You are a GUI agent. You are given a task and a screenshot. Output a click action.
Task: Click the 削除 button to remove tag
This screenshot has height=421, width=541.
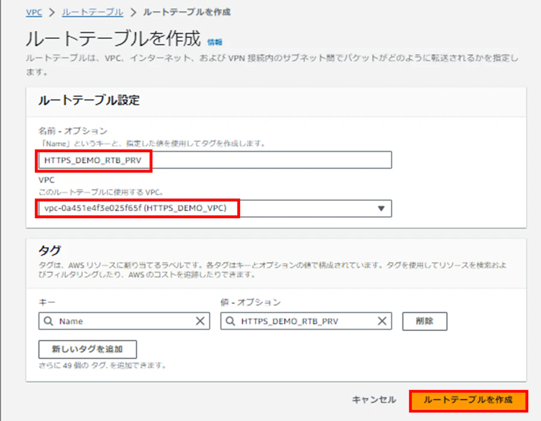click(425, 321)
